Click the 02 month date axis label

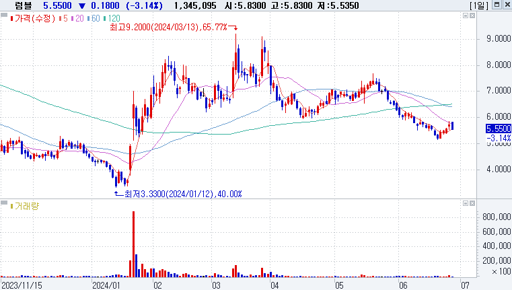157,285
